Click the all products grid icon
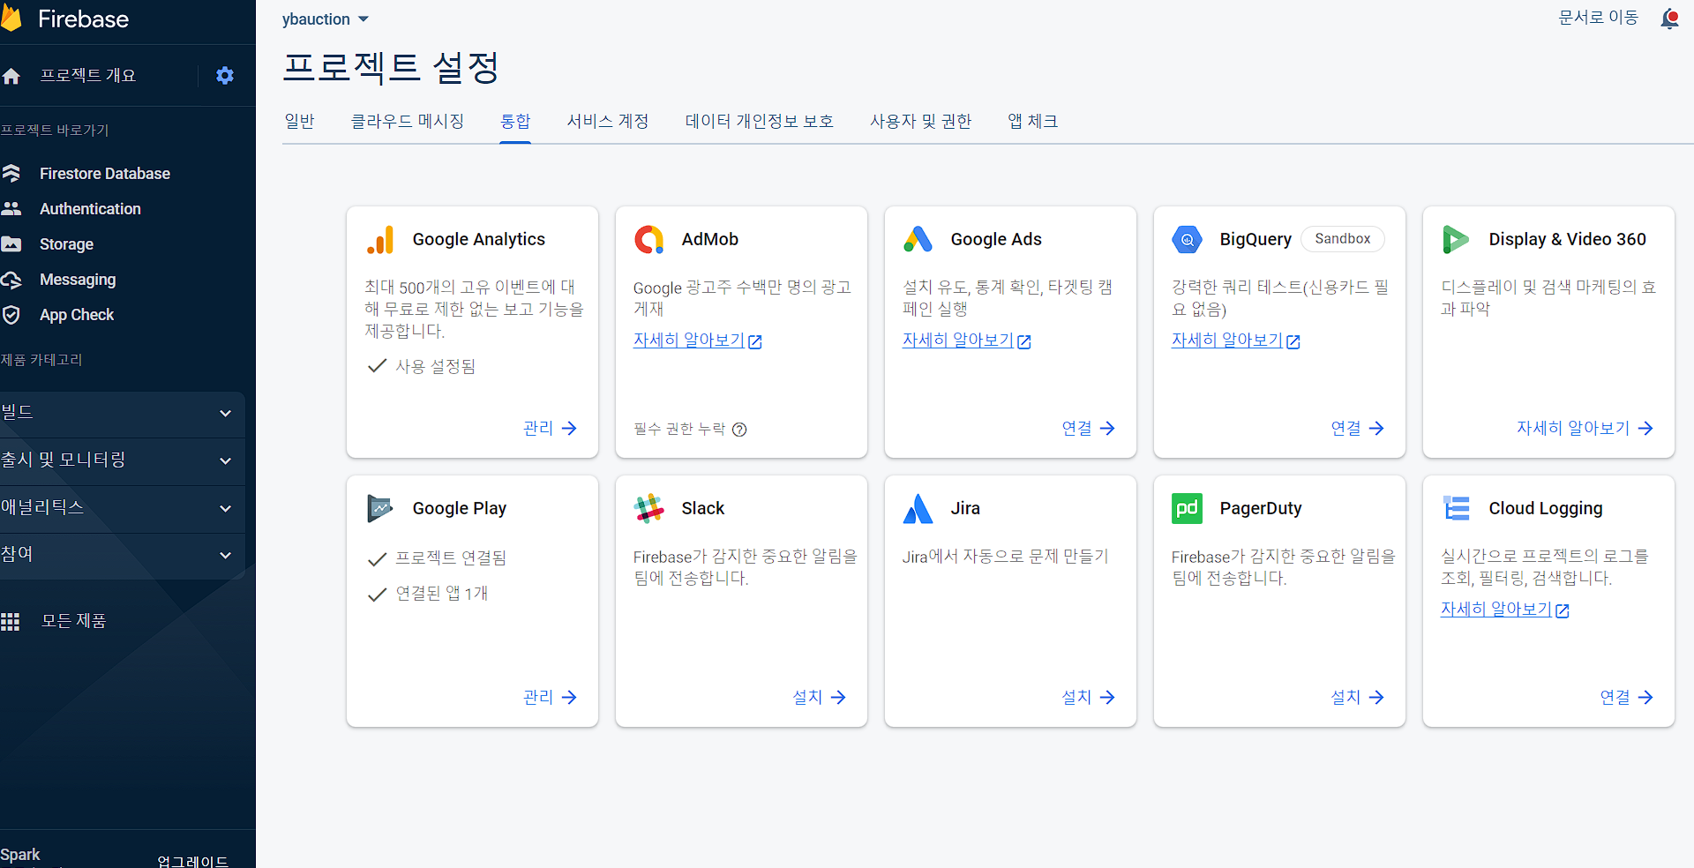The width and height of the screenshot is (1694, 868). (11, 621)
